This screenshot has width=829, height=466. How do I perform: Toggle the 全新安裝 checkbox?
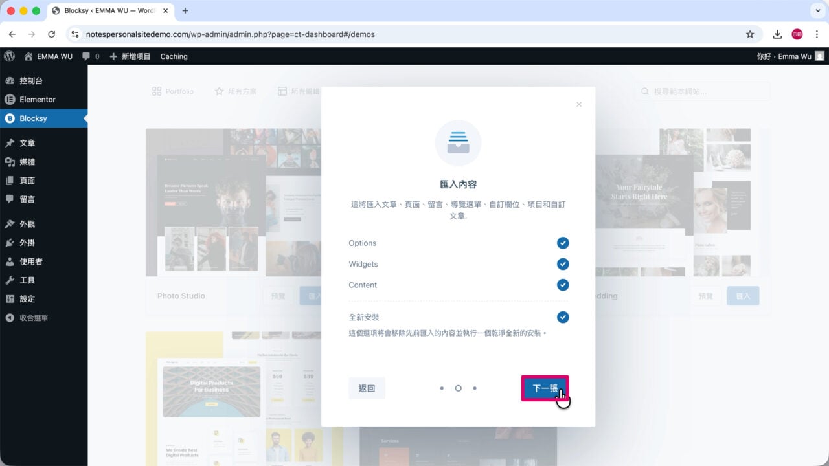tap(563, 317)
